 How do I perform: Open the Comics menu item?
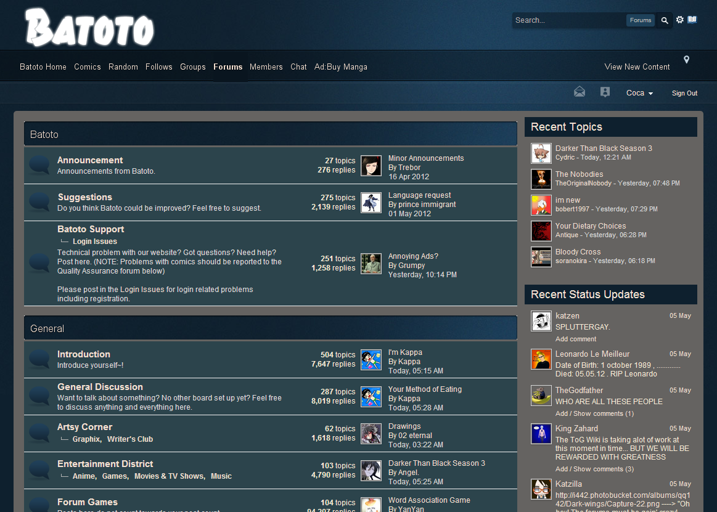coord(88,67)
